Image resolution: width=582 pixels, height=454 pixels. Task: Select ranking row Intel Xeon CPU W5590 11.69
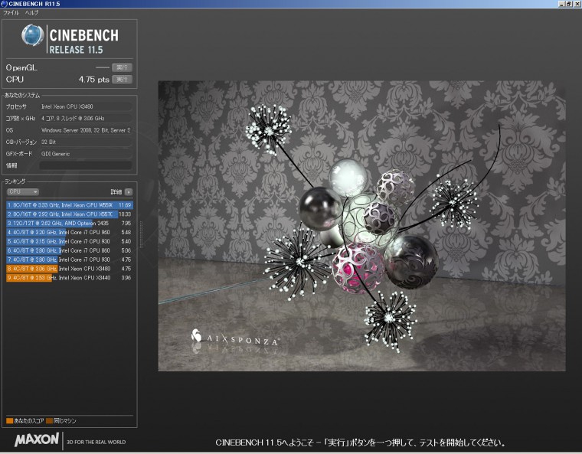(x=70, y=205)
